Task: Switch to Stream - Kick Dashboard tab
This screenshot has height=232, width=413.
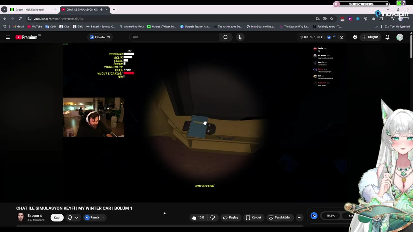Action: coord(33,9)
